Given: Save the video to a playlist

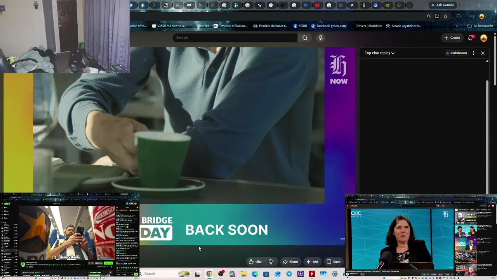Looking at the screenshot, I should click(334, 262).
